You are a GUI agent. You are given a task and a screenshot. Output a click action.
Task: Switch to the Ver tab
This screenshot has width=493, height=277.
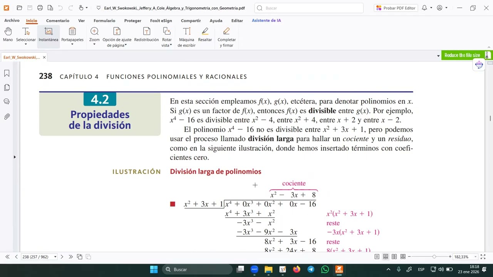click(81, 21)
